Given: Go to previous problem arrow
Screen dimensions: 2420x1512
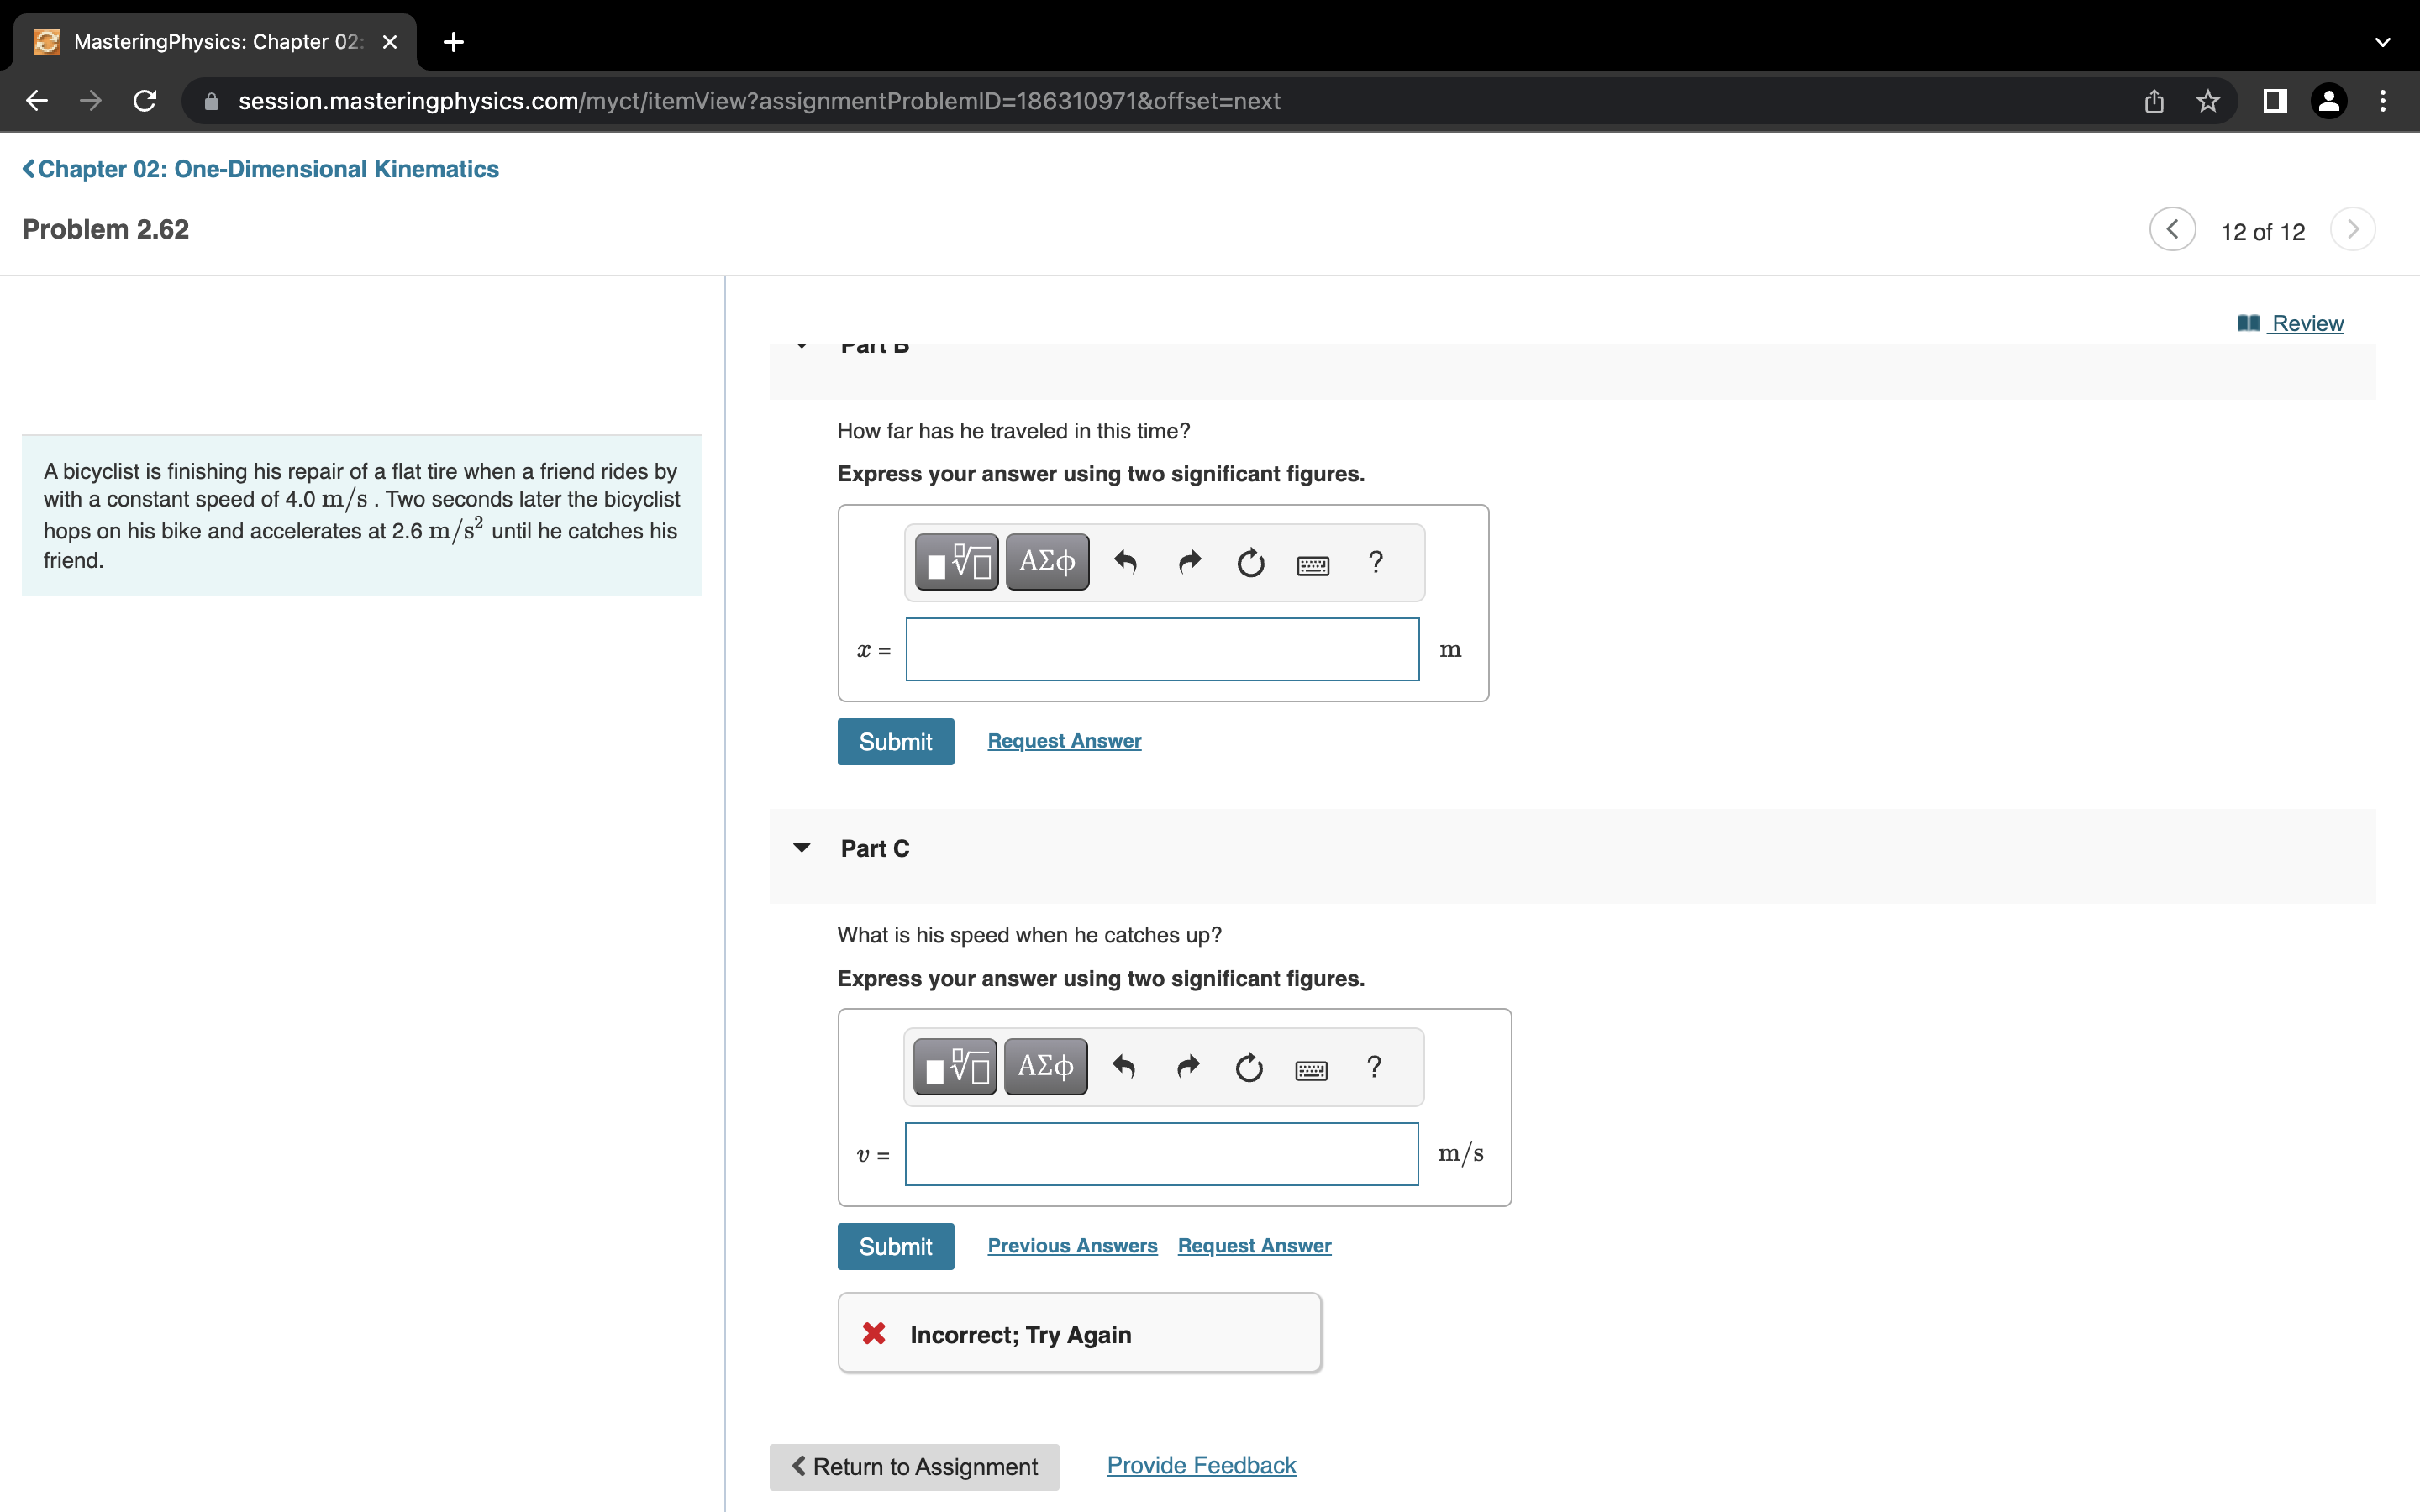Looking at the screenshot, I should 2171,230.
